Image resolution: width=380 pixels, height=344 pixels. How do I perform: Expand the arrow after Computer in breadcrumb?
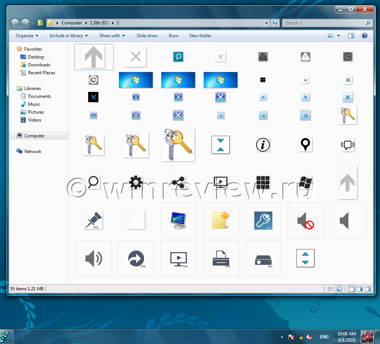pos(86,23)
